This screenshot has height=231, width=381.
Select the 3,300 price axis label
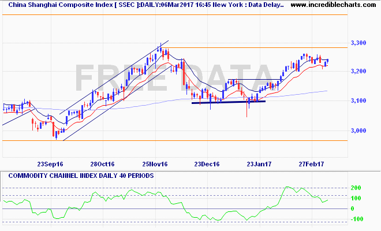coord(358,43)
